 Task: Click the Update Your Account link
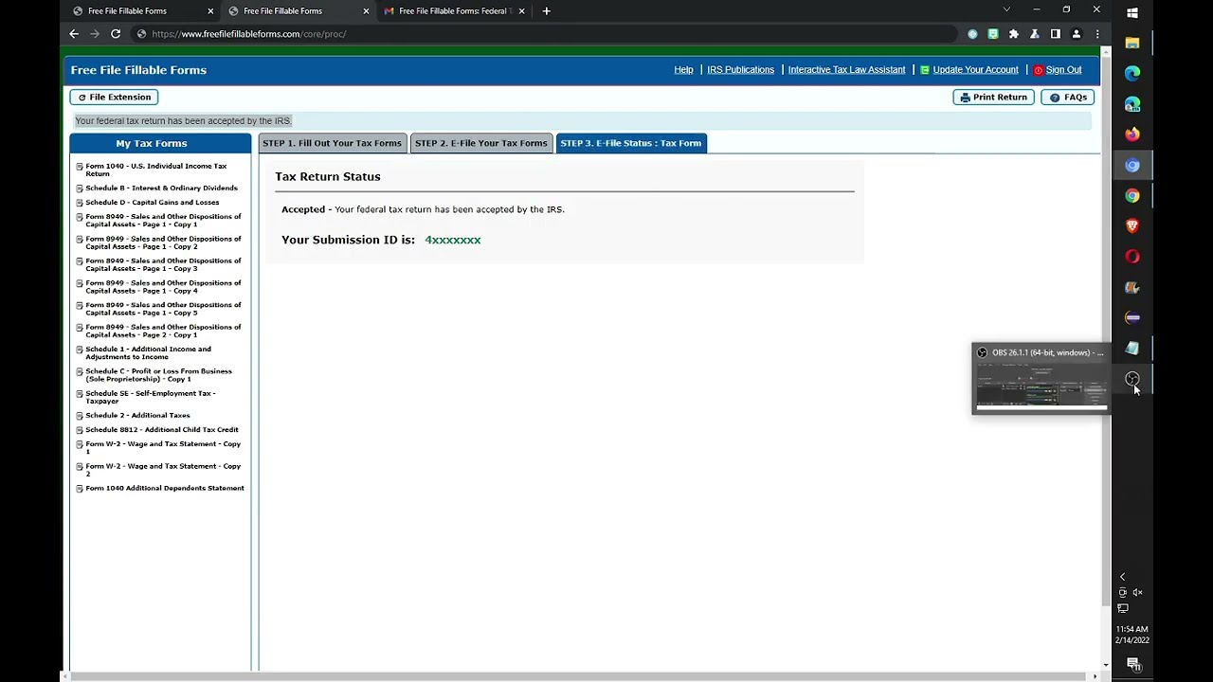pyautogui.click(x=975, y=70)
